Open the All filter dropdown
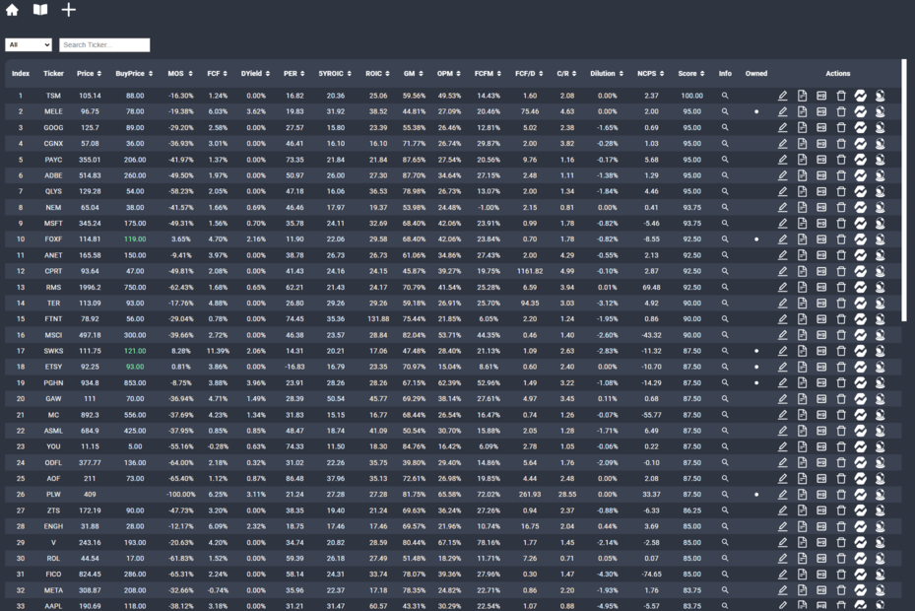The width and height of the screenshot is (915, 611). tap(29, 45)
